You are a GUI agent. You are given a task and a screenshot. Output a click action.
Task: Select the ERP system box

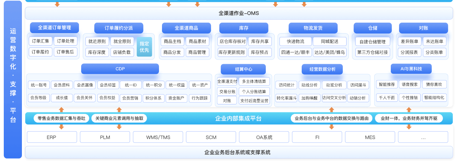click(x=52, y=137)
